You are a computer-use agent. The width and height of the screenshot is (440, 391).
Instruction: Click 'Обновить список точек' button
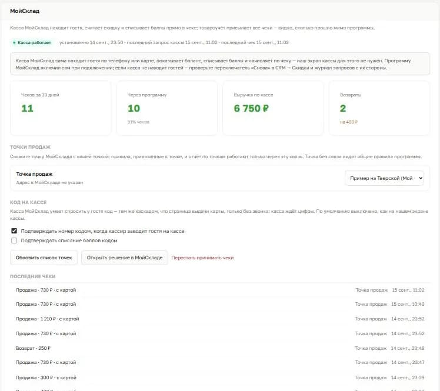(x=44, y=258)
